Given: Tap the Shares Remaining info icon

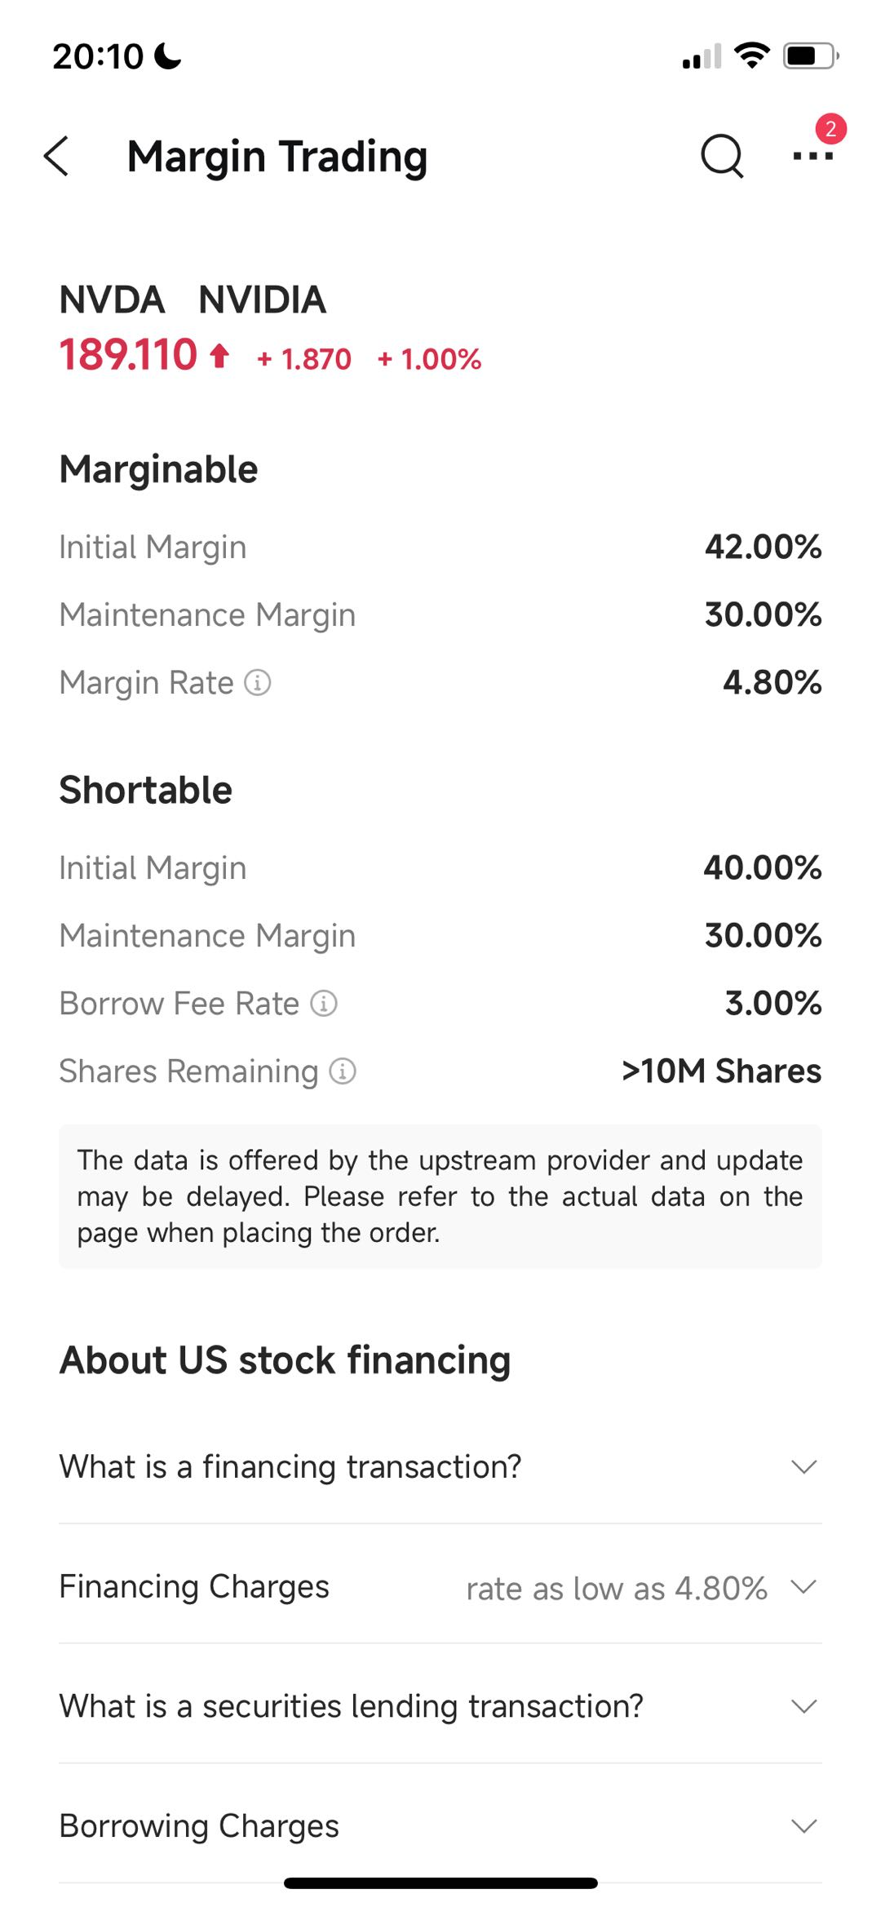Looking at the screenshot, I should point(343,1071).
